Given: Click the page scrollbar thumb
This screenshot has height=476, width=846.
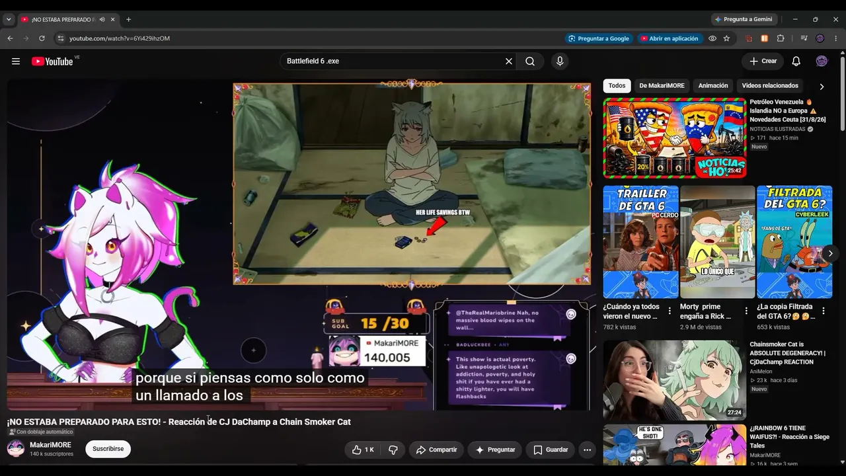Looking at the screenshot, I should tap(842, 94).
